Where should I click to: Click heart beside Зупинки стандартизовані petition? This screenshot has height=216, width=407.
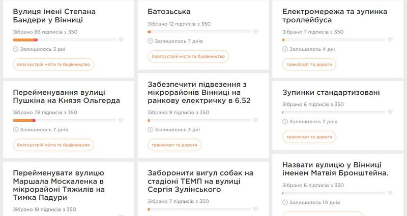point(390,112)
